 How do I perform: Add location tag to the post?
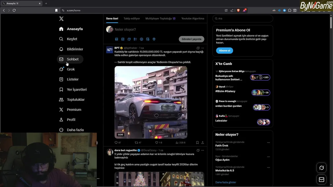pyautogui.click(x=154, y=39)
